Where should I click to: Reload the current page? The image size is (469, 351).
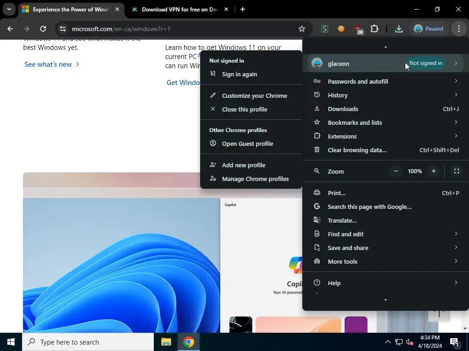coord(43,29)
